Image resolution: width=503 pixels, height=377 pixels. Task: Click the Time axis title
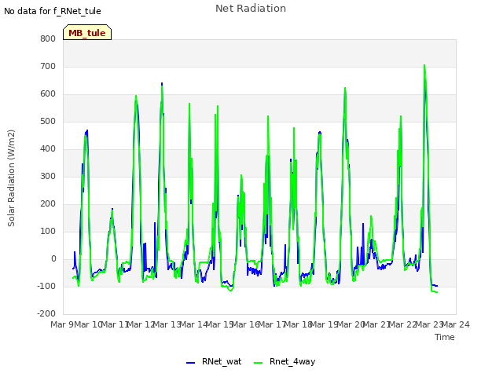click(x=444, y=337)
